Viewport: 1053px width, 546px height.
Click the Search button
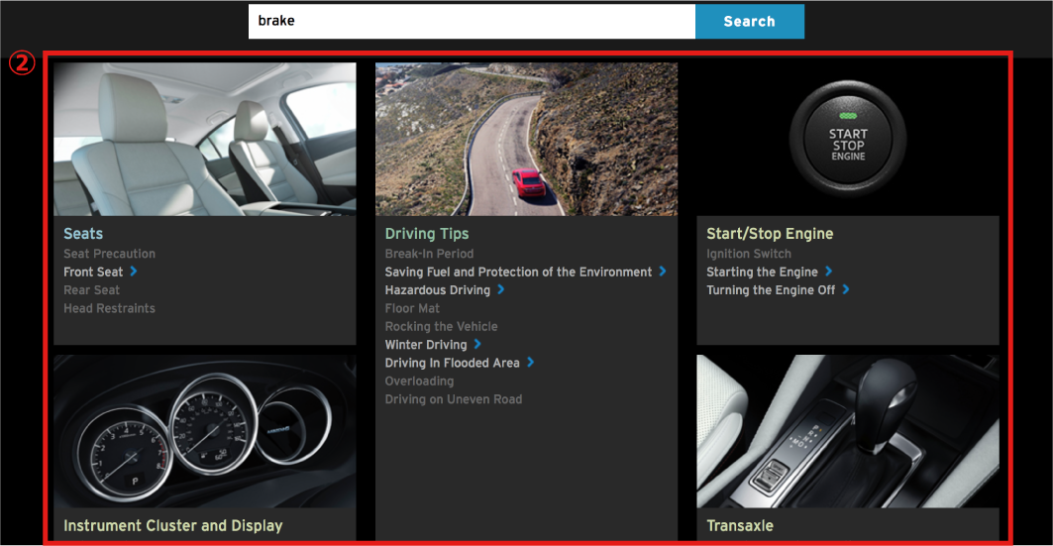[749, 21]
